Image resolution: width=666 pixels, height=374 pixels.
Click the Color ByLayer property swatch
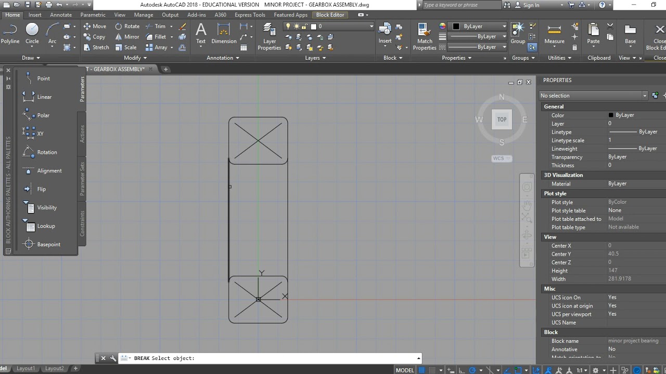(611, 115)
